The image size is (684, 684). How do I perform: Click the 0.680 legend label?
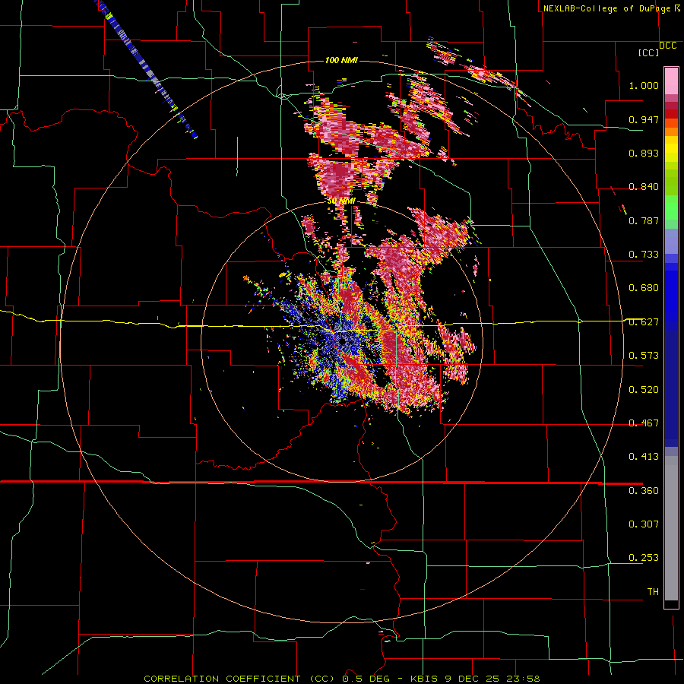[644, 288]
